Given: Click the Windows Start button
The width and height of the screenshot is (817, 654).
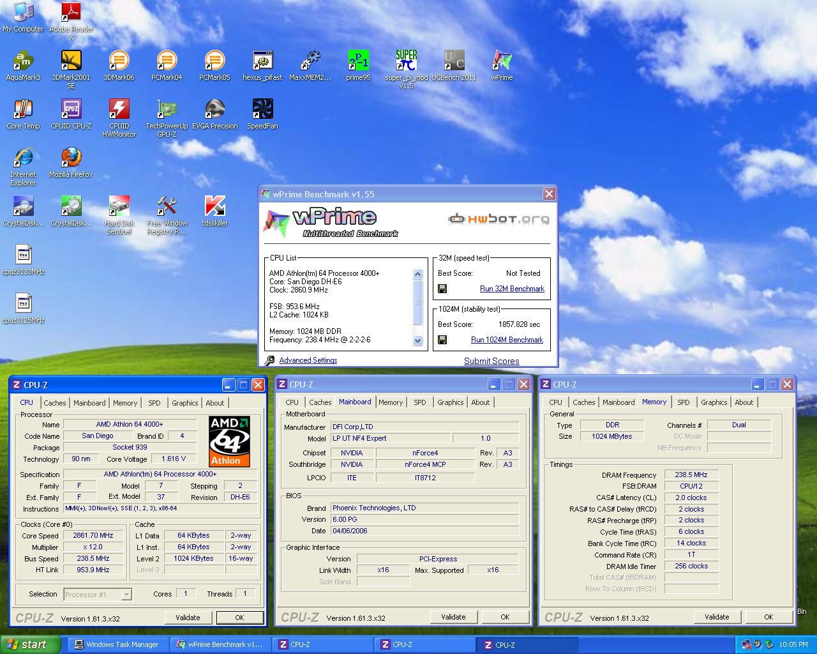Looking at the screenshot, I should point(31,644).
